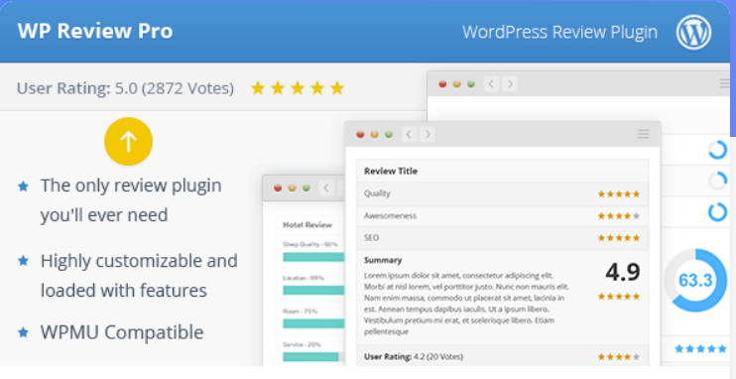Click the Location 99% progress bar
736x379 pixels.
coord(313,291)
